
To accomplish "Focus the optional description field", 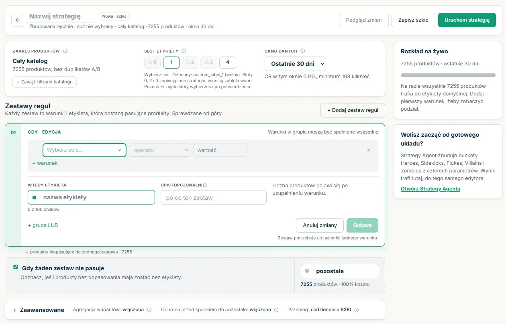I will (214, 197).
